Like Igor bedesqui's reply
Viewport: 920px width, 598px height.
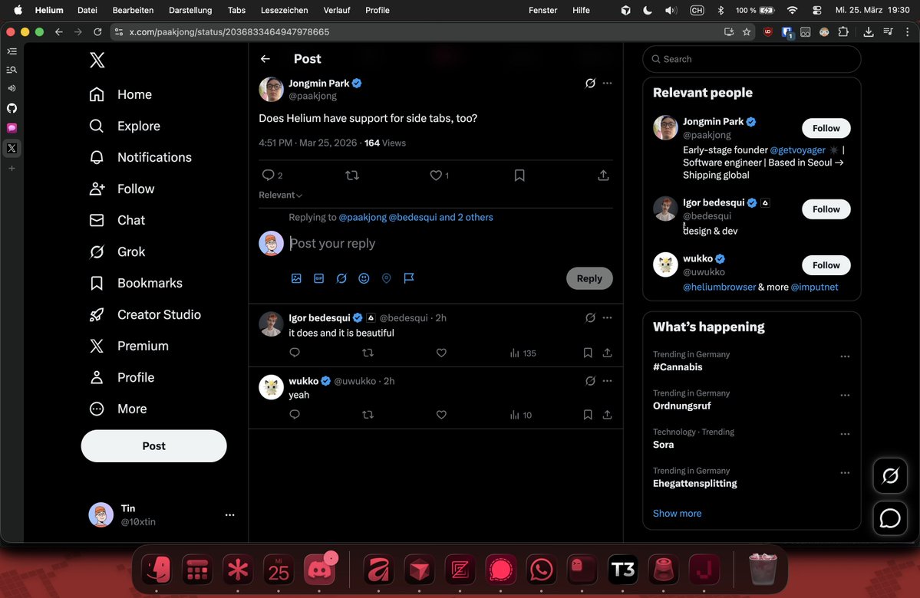(x=441, y=353)
